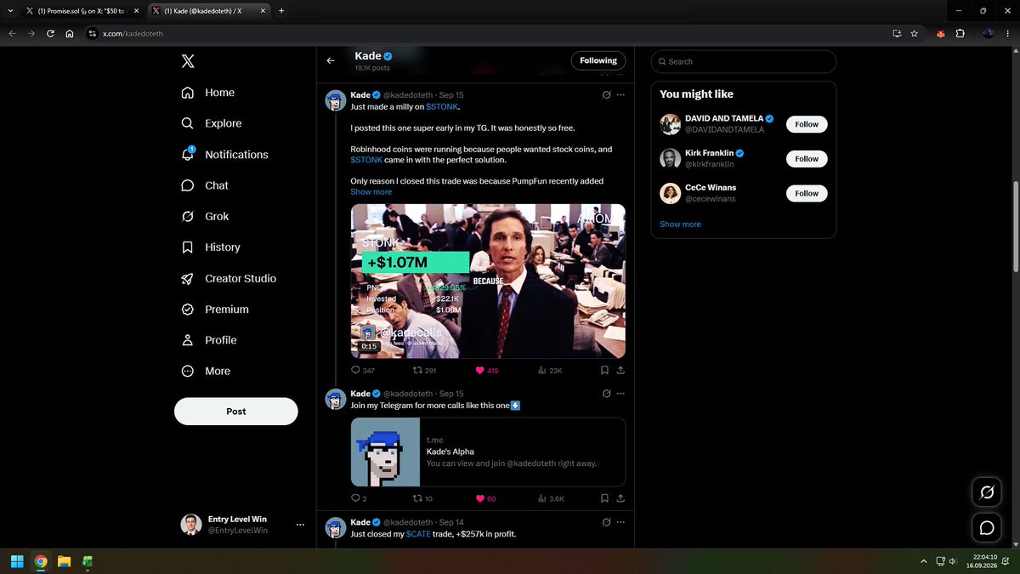The image size is (1020, 574).
Task: Open Home in the sidebar
Action: tap(208, 93)
